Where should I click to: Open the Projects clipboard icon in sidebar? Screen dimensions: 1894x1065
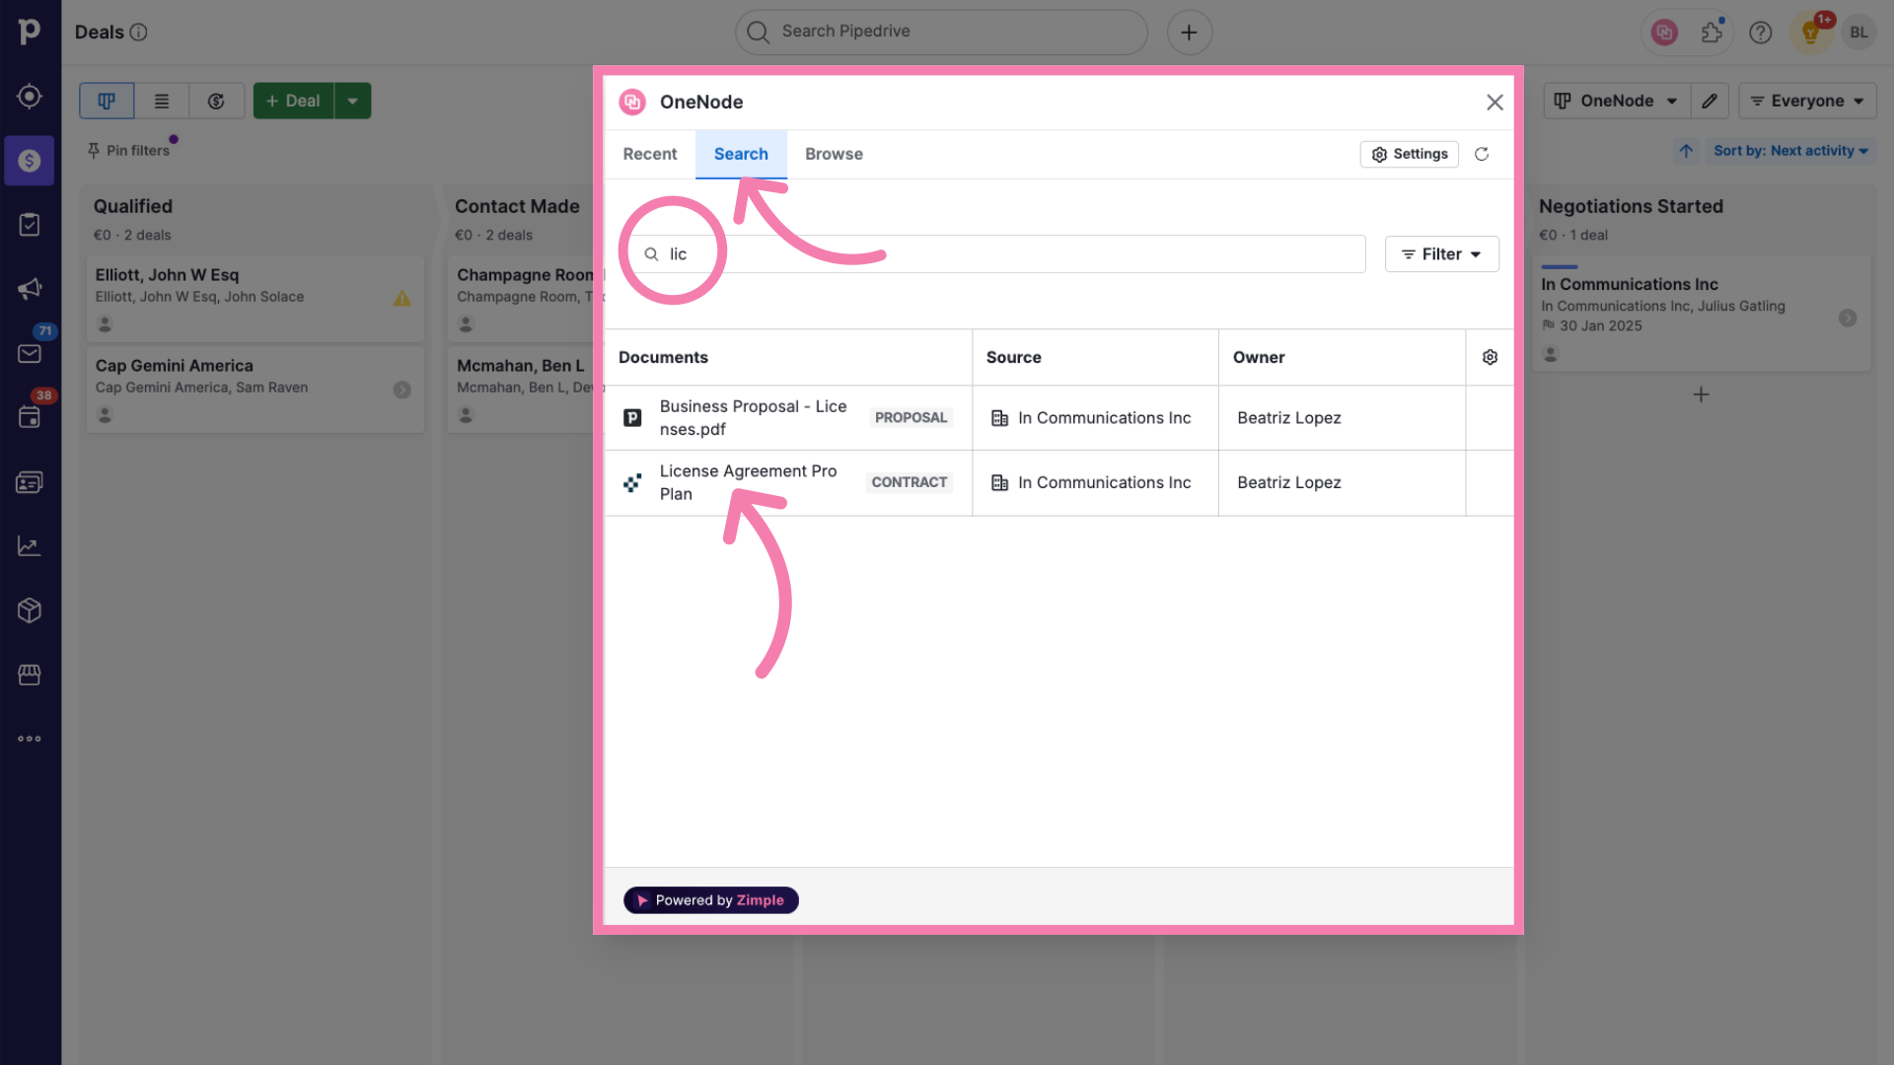[30, 225]
